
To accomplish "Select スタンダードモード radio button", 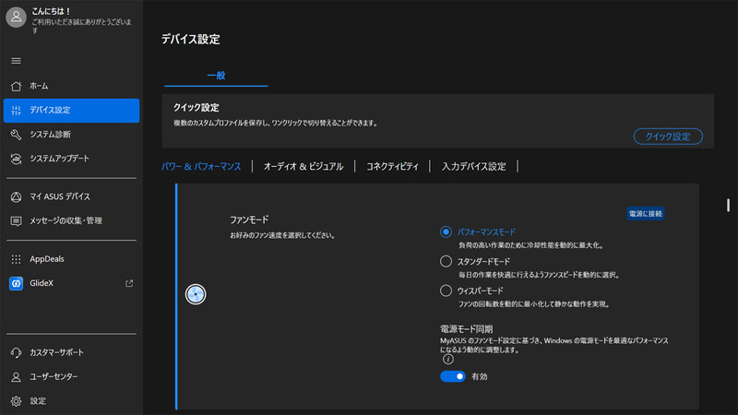I will pos(446,262).
